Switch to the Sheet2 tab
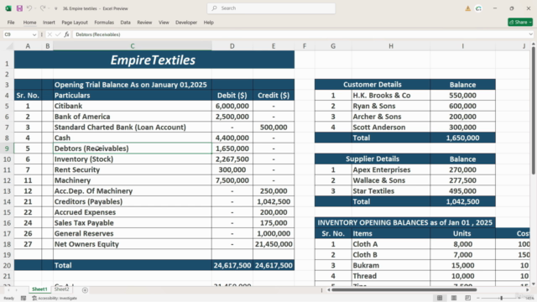537x302 pixels. click(61, 289)
